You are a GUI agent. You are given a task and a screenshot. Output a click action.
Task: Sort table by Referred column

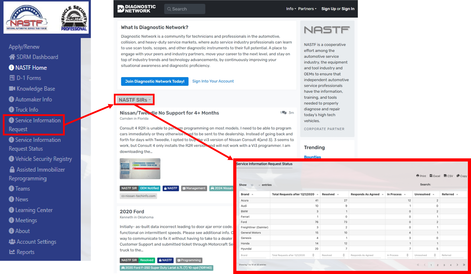tap(453, 194)
